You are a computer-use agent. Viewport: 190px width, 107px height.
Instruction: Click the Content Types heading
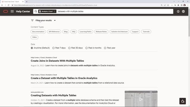pos(37,27)
